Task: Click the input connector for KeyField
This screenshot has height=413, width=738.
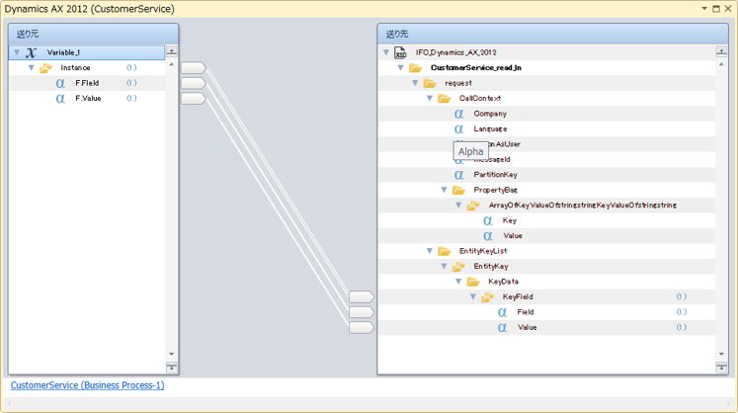Action: tap(362, 296)
